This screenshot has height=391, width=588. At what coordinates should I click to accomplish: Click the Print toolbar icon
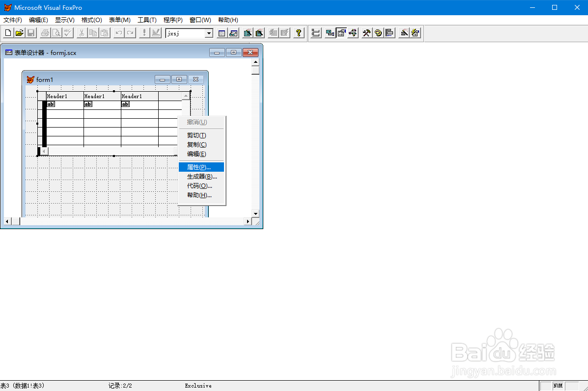[45, 33]
